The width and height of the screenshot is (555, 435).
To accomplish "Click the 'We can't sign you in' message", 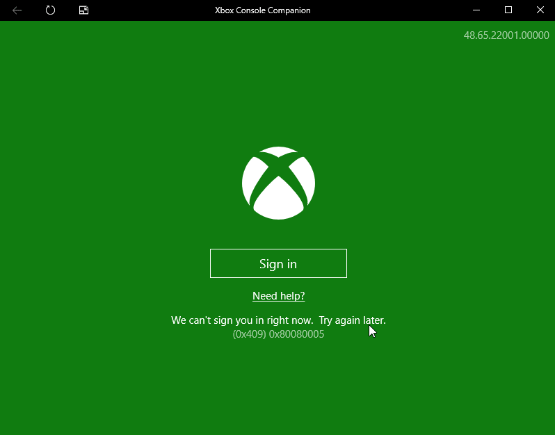I will tap(278, 320).
